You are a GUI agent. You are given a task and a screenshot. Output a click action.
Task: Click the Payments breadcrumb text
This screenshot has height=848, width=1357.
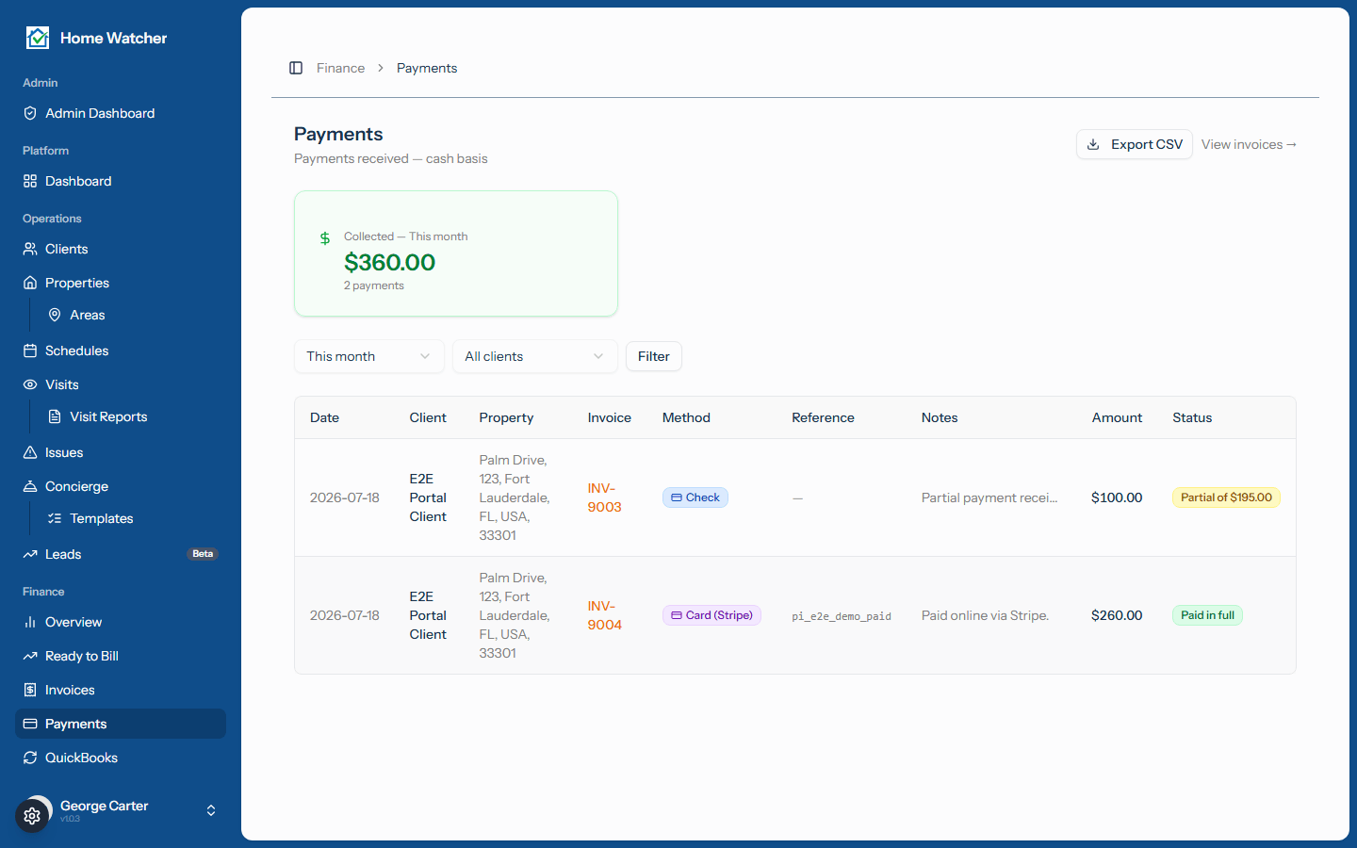(427, 68)
